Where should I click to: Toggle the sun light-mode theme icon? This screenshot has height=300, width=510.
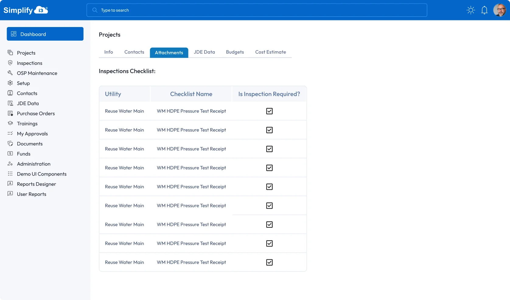coord(471,10)
